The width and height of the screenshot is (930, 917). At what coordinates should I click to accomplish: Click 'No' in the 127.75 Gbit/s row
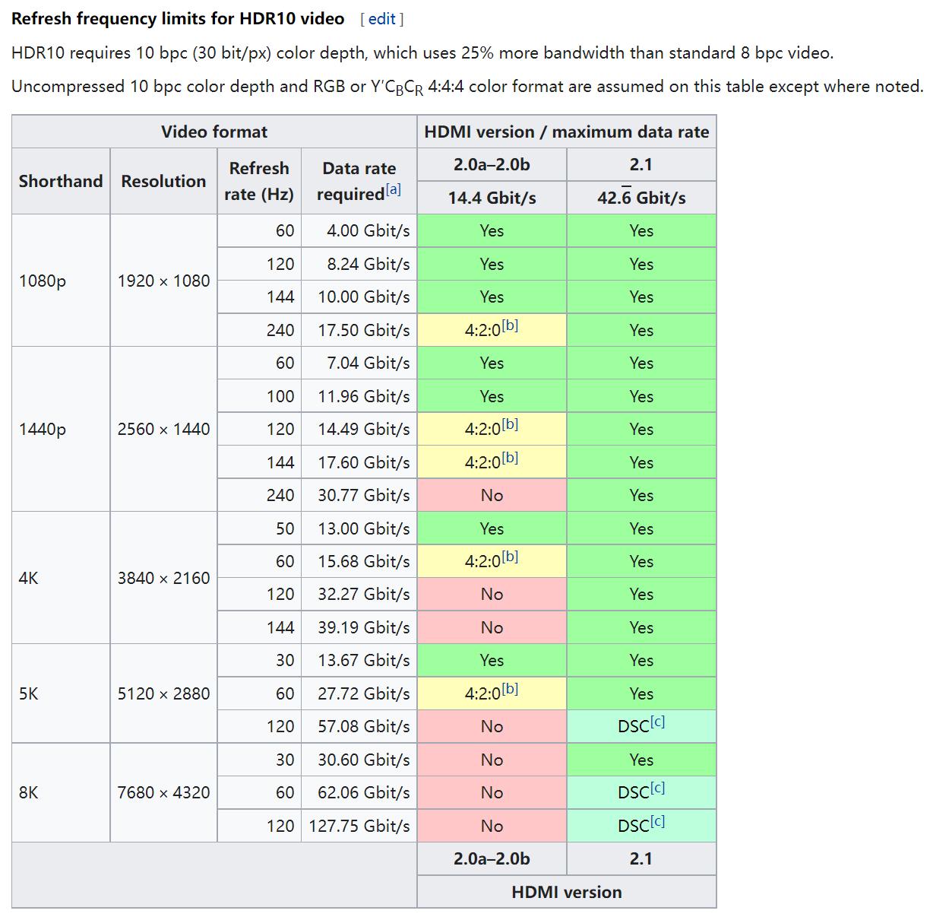492,826
